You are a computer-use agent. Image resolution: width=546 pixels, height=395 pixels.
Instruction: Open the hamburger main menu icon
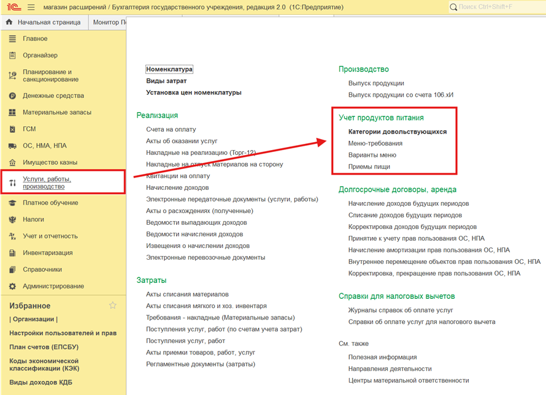click(31, 7)
